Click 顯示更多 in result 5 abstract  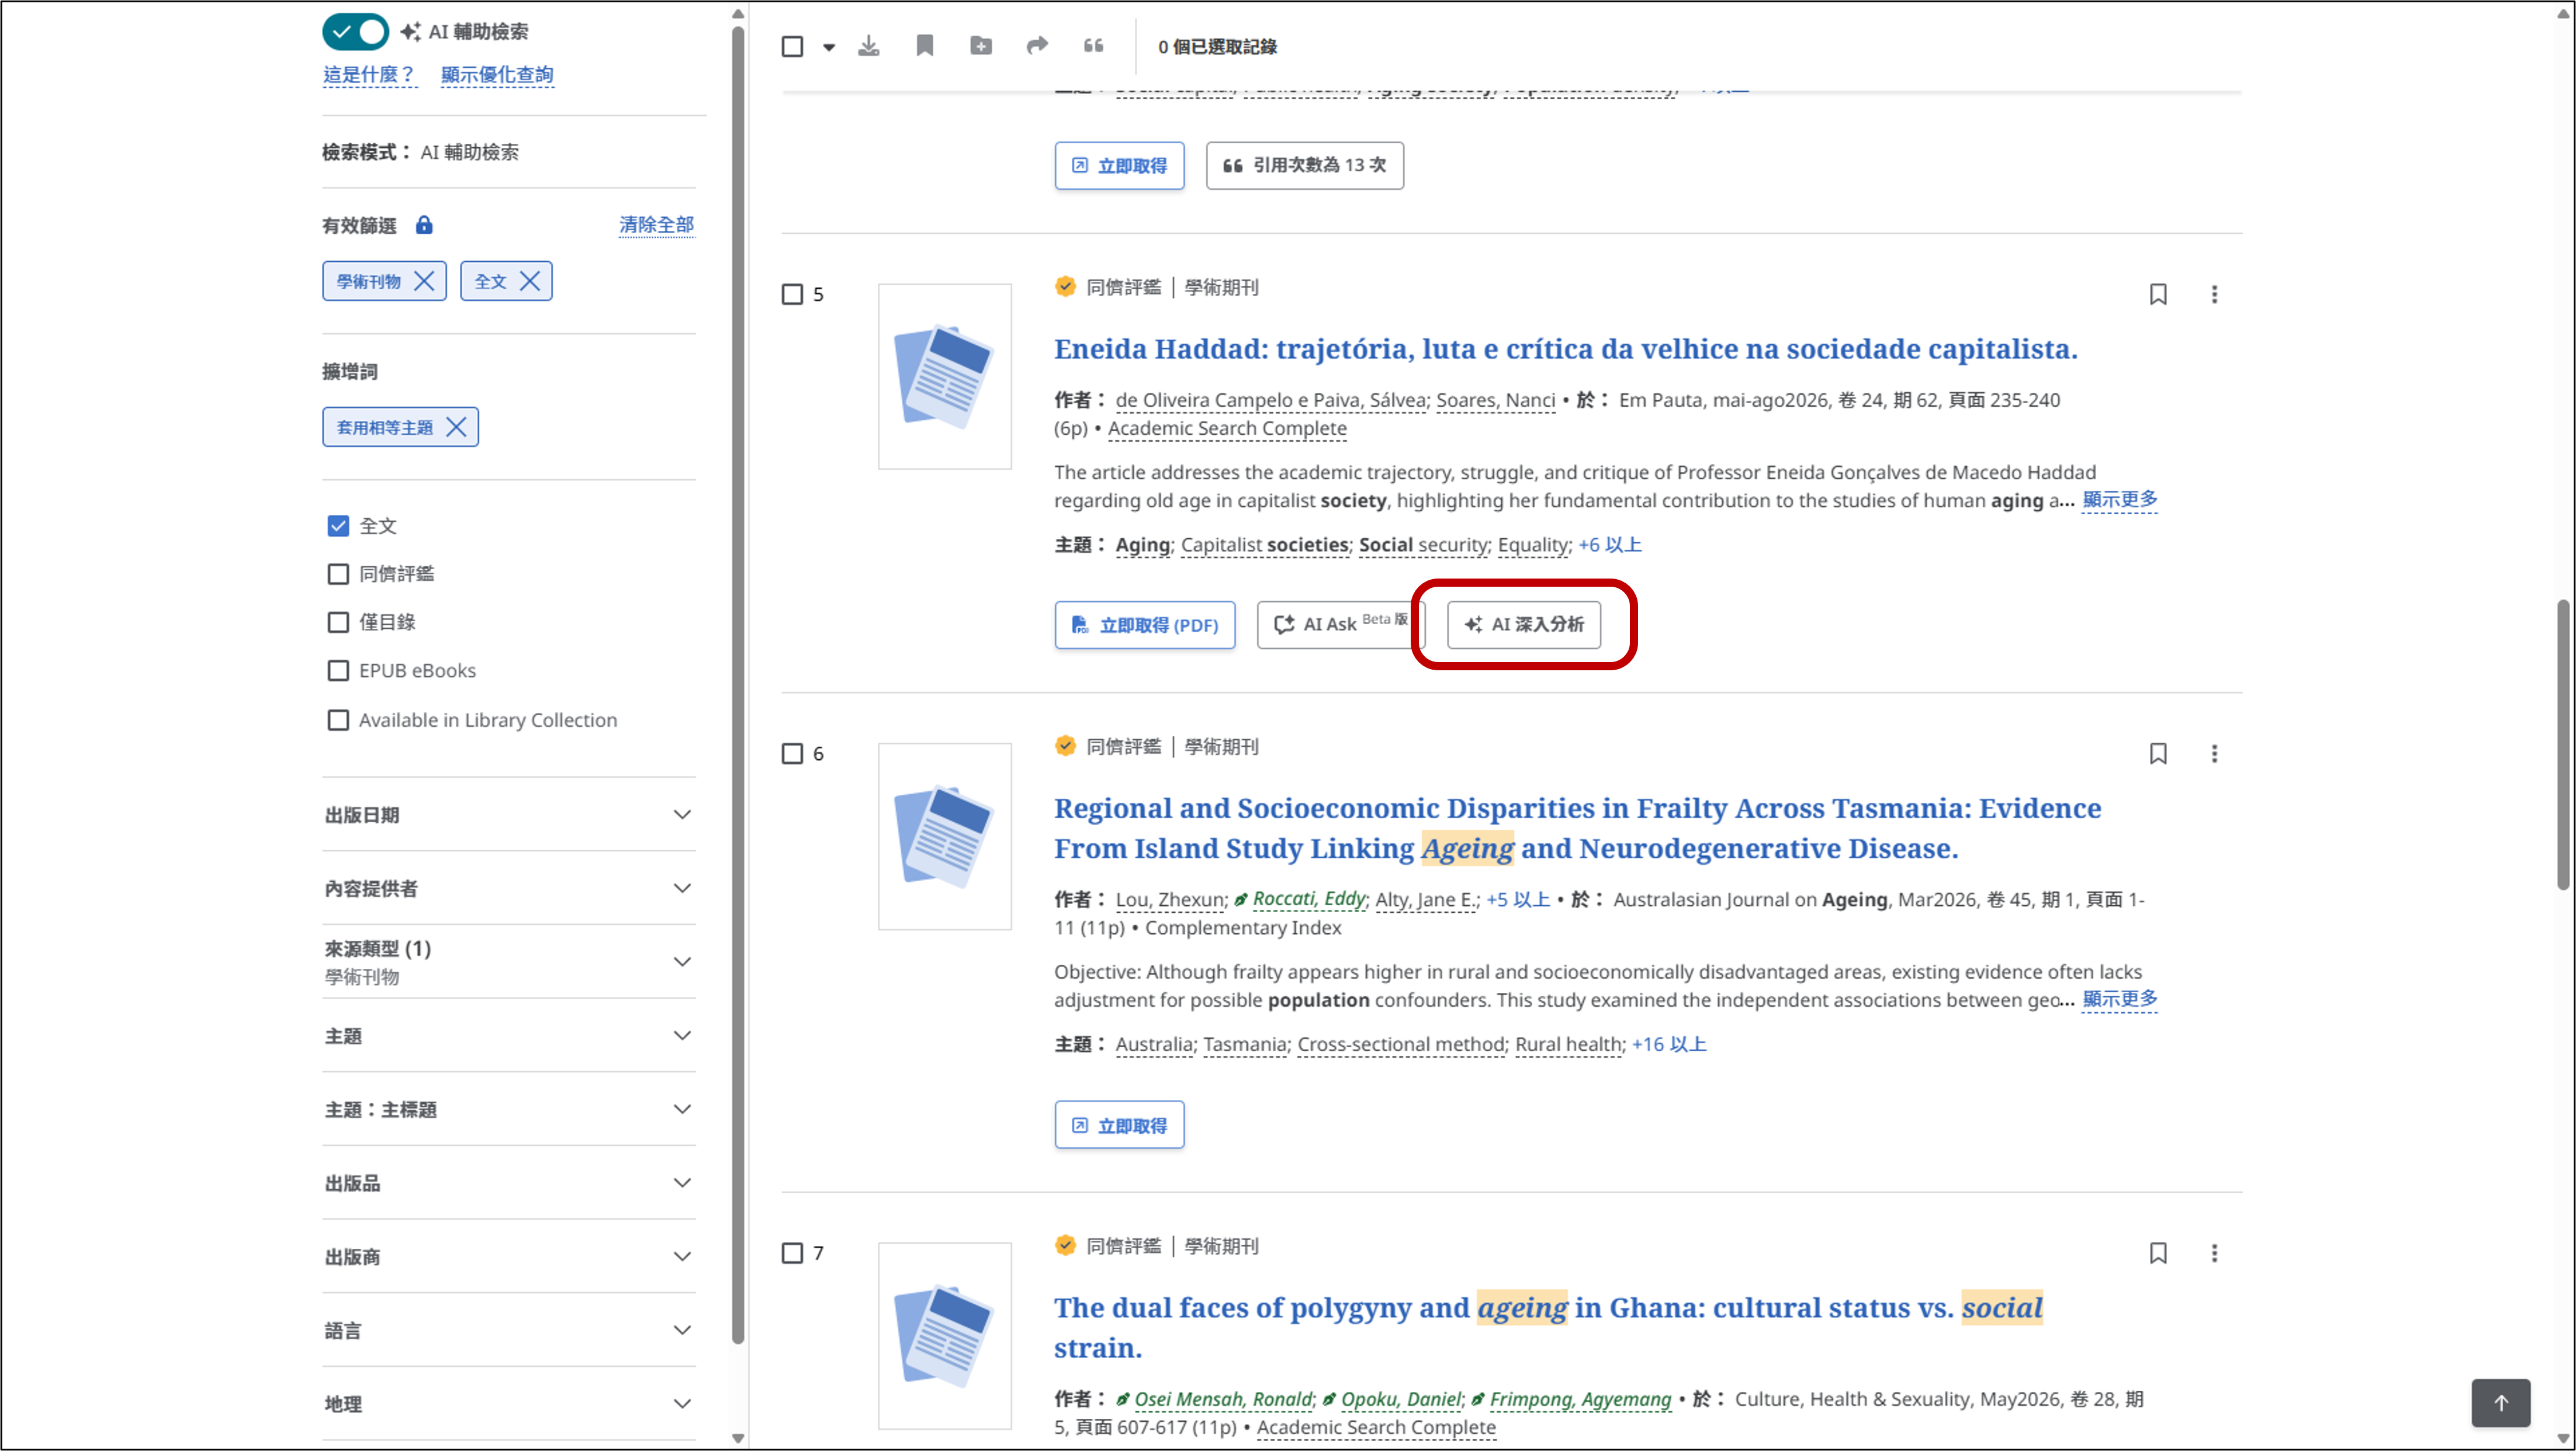pyautogui.click(x=2120, y=499)
